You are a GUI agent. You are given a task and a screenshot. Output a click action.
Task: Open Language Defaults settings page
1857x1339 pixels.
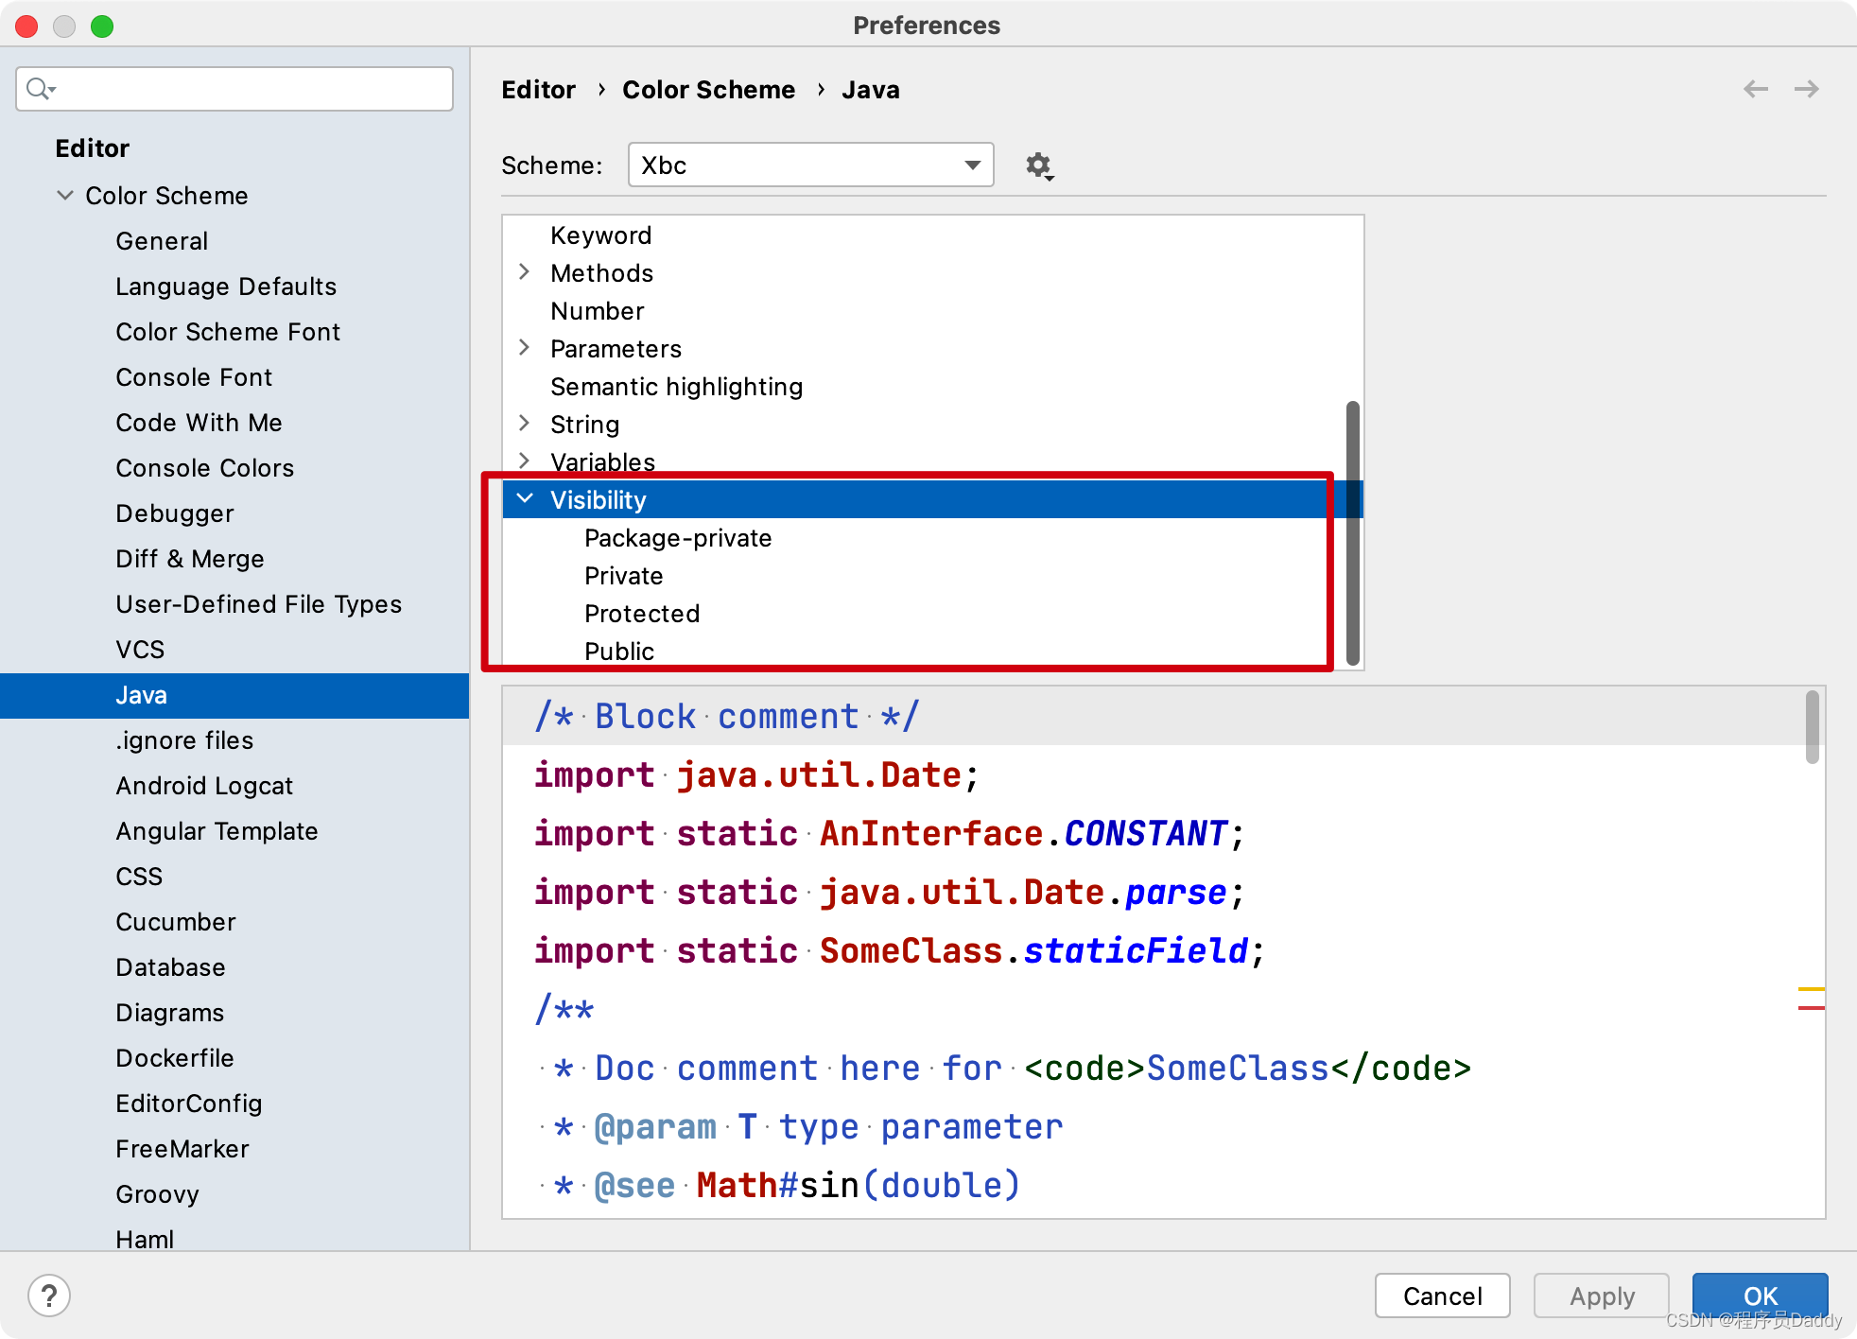[226, 287]
